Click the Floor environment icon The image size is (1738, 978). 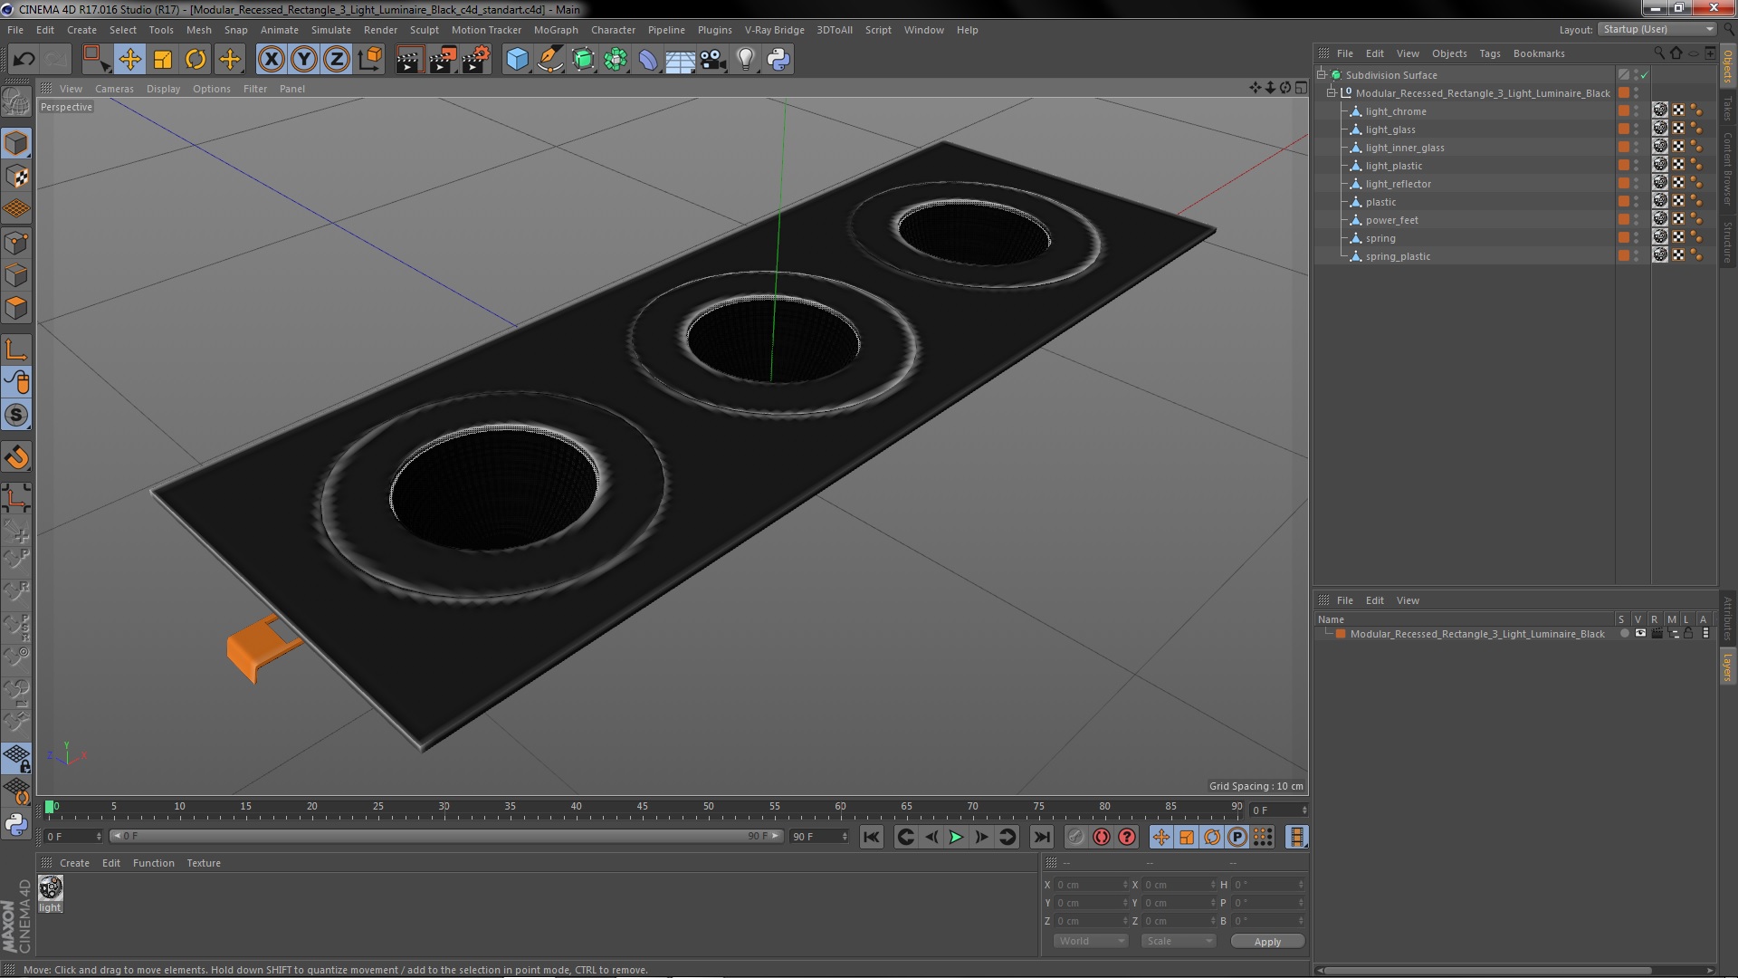tap(680, 60)
